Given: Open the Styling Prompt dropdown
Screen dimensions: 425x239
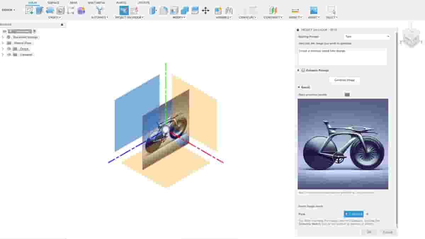Looking at the screenshot, I should click(367, 36).
